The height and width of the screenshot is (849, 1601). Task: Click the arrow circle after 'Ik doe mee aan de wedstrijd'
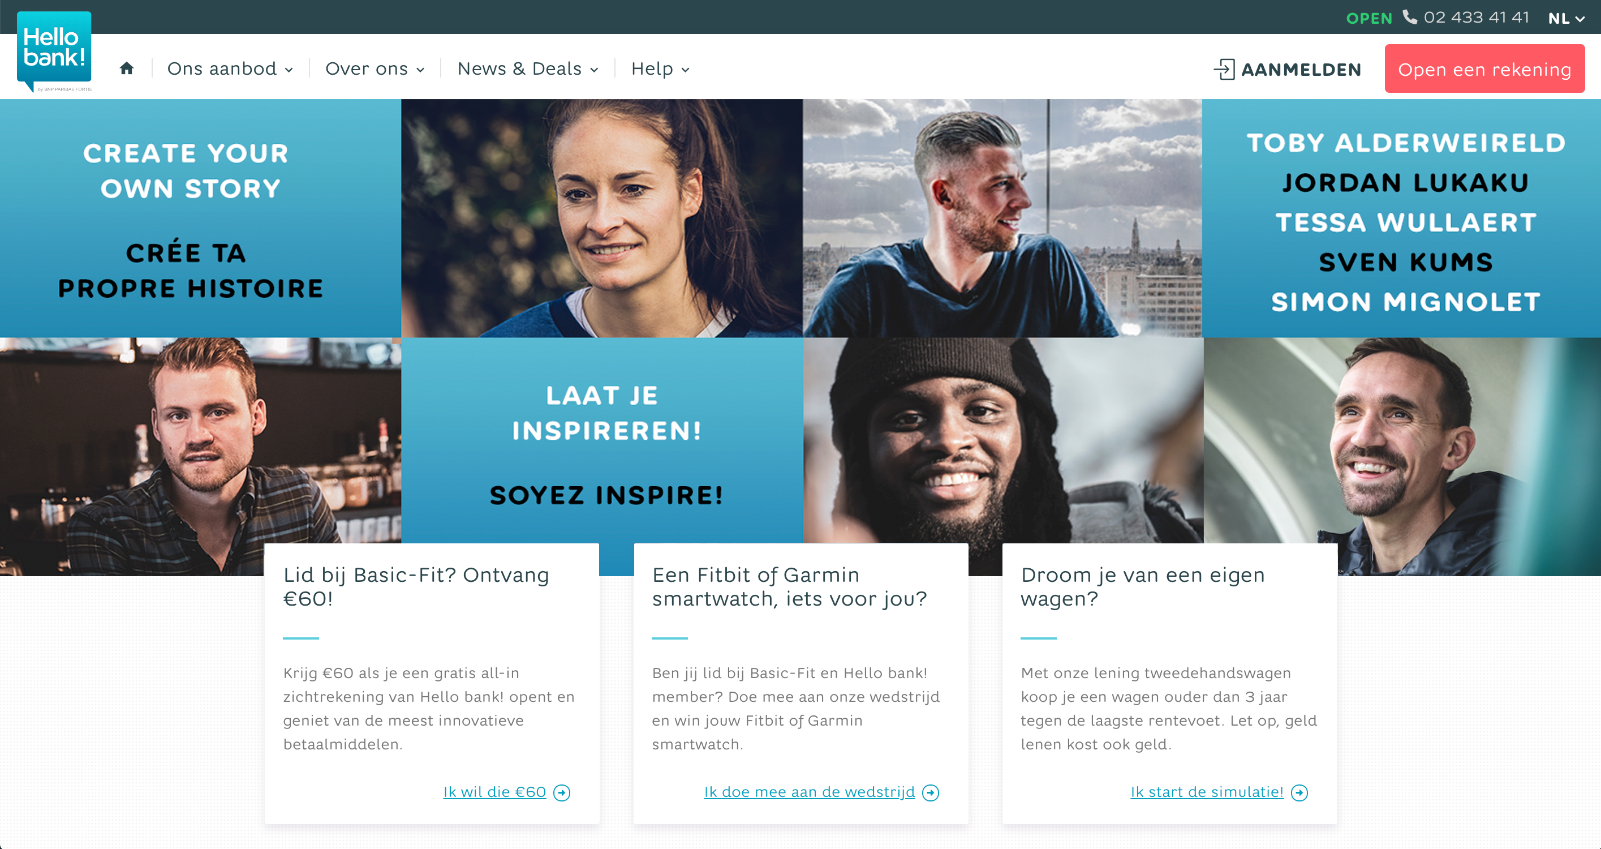pos(931,793)
